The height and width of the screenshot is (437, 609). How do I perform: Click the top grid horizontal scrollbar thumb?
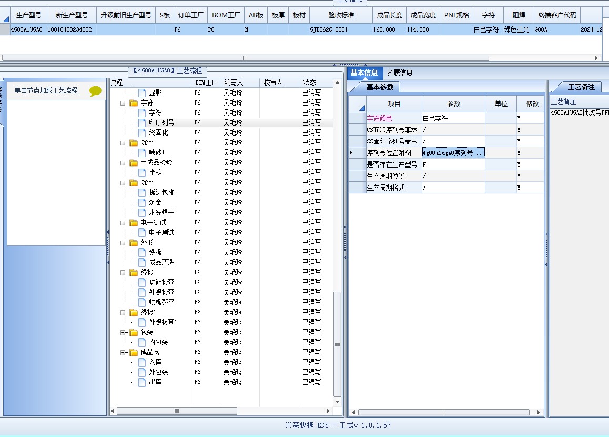[x=246, y=58]
